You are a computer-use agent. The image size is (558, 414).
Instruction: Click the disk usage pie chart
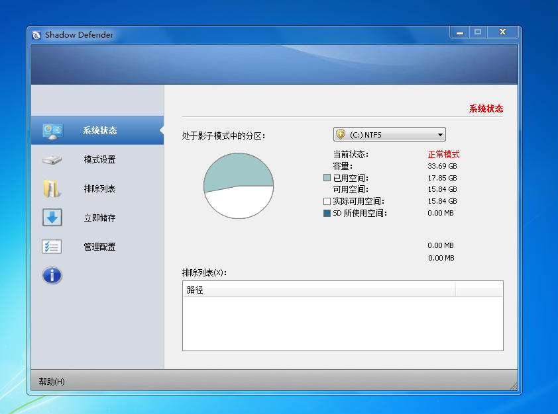[239, 186]
